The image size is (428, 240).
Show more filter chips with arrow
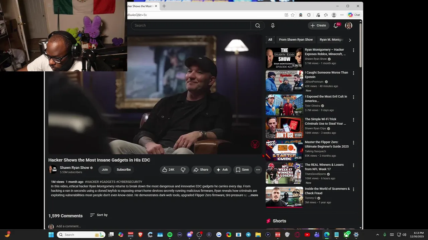point(350,40)
